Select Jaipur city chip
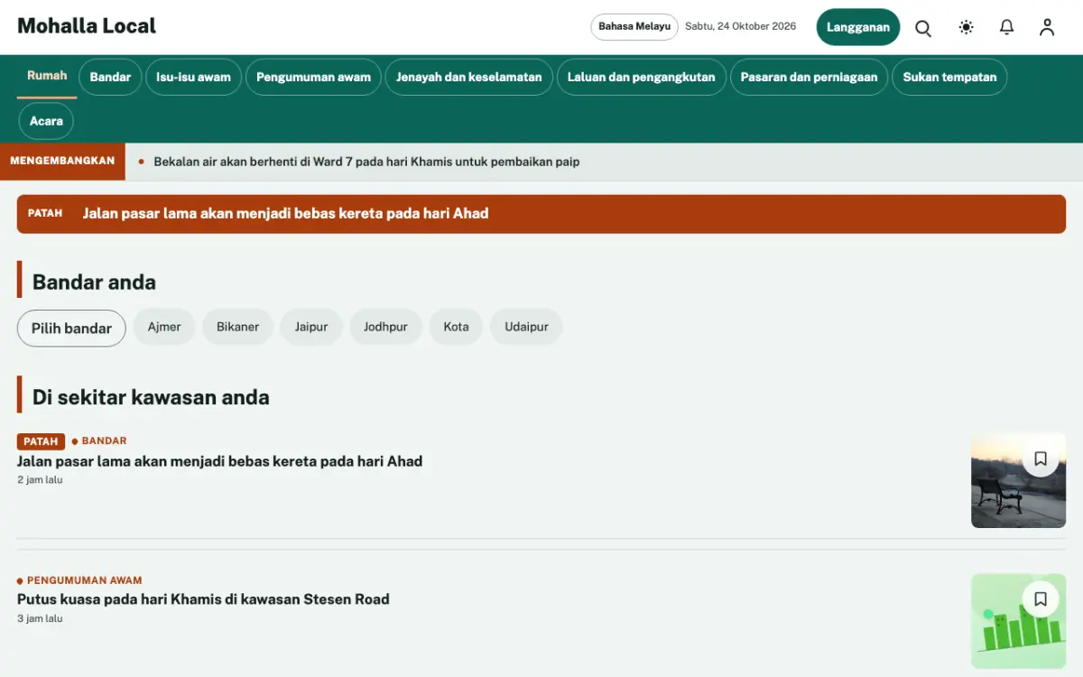1083x677 pixels. click(311, 327)
